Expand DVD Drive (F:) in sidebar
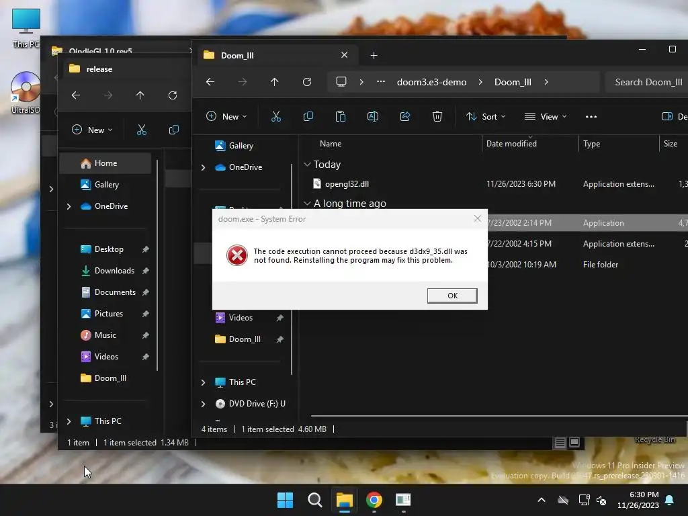 203,404
